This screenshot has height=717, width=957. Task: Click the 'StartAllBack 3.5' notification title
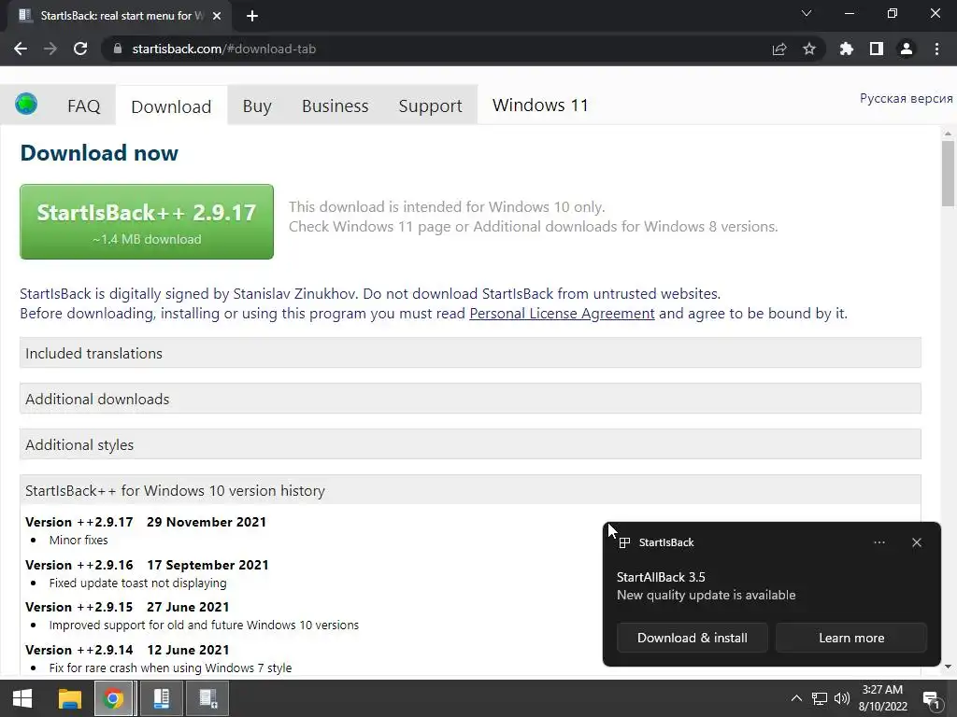[661, 577]
